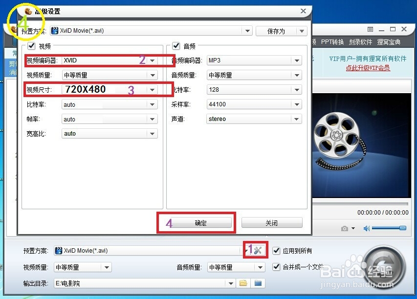
Task: Open output directory blue folder icon
Action: pos(258,283)
